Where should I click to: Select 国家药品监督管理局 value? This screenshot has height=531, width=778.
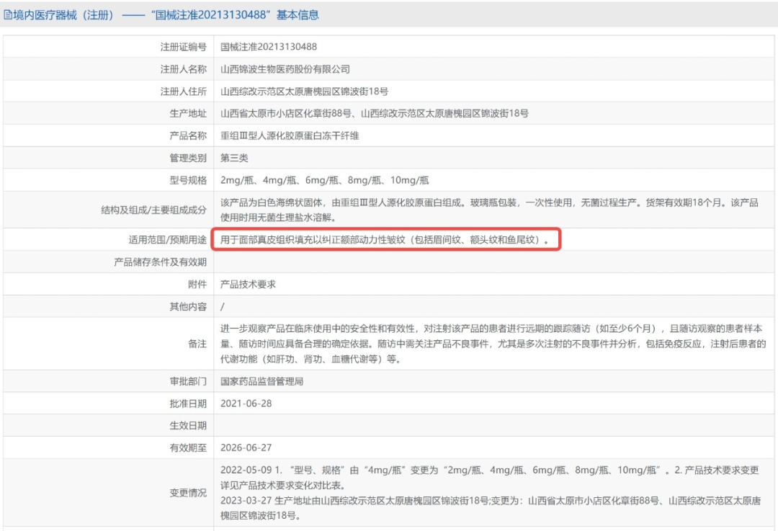click(x=262, y=381)
